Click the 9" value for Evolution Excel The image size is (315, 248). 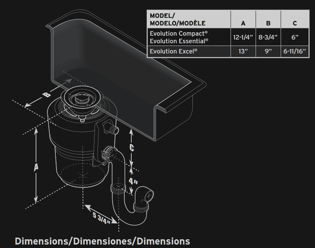point(268,51)
